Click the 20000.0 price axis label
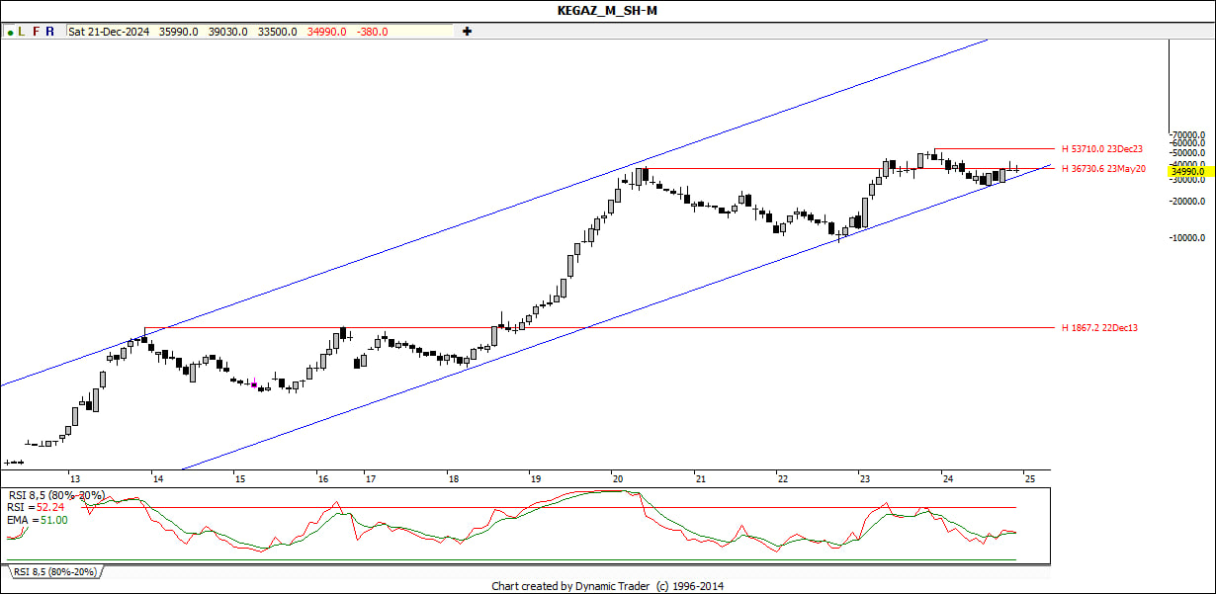 [x=1188, y=201]
